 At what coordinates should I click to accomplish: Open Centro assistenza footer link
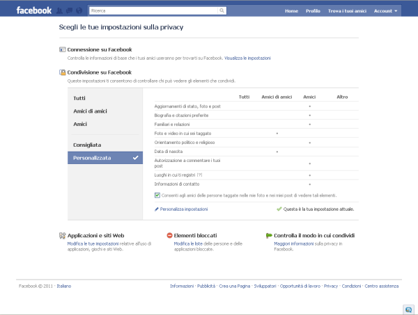[382, 286]
